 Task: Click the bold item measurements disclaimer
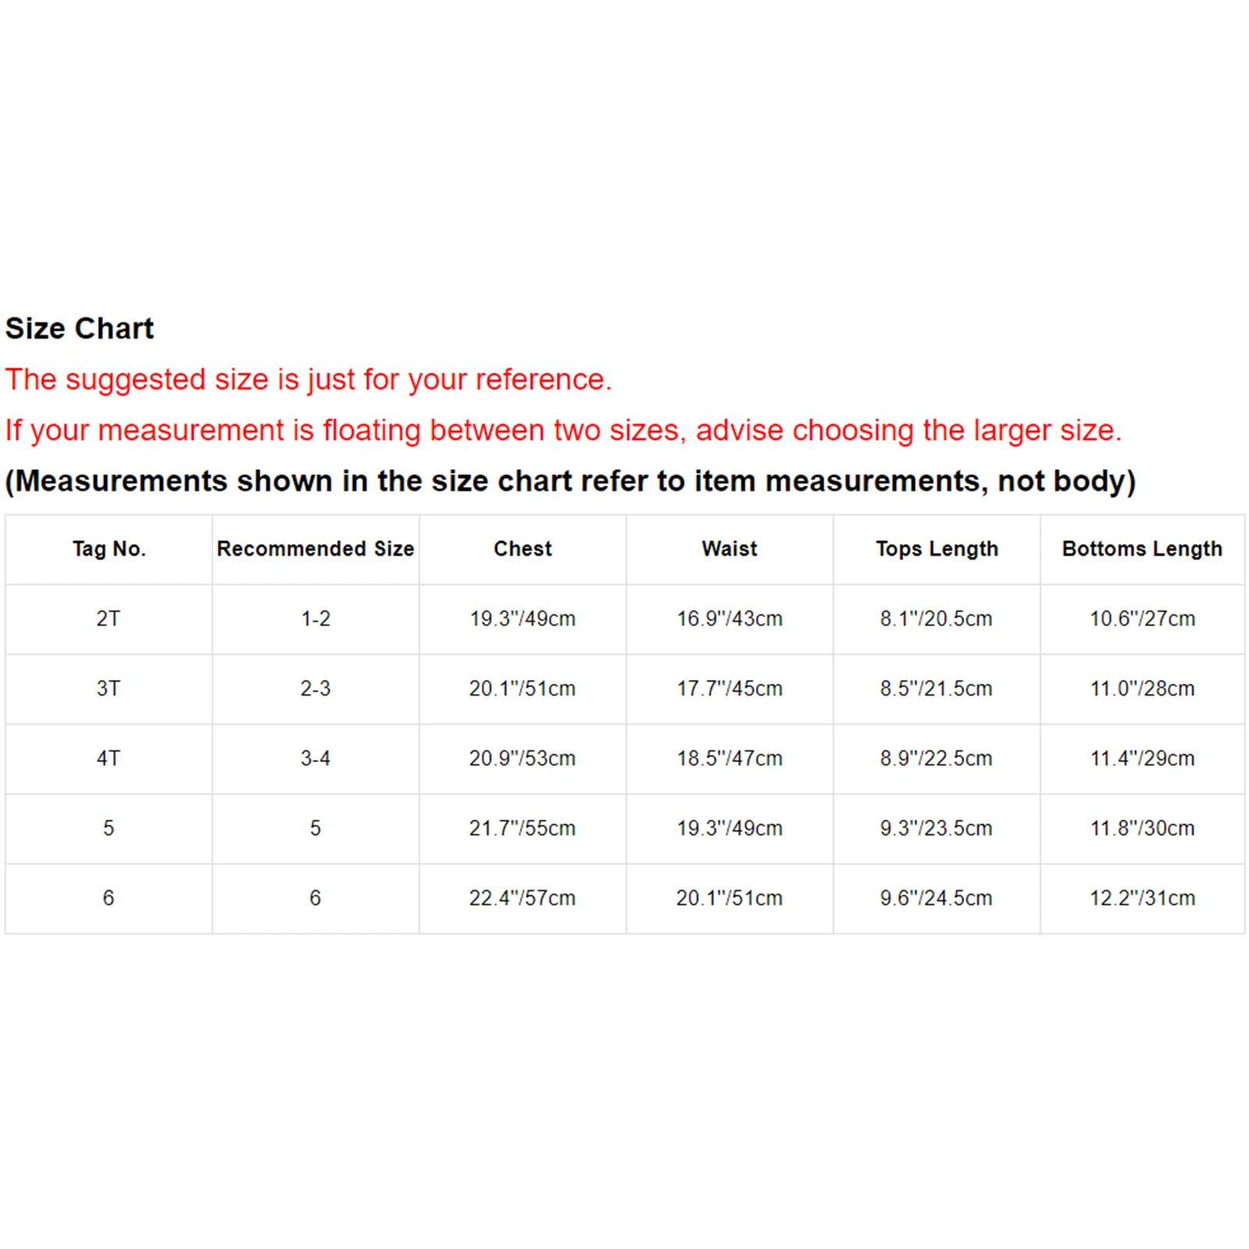(x=570, y=481)
